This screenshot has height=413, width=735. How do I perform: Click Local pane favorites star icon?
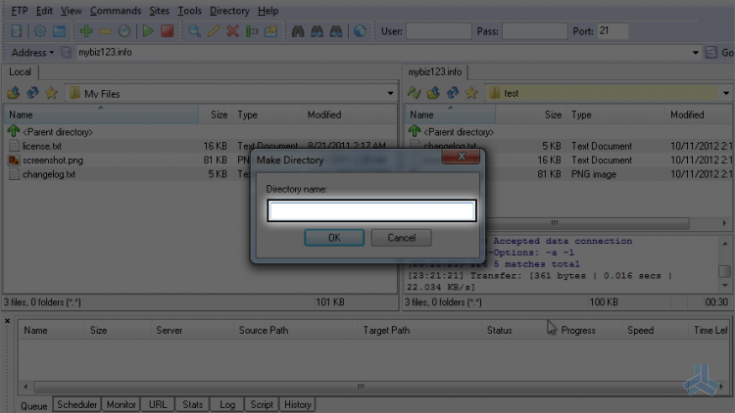(51, 93)
